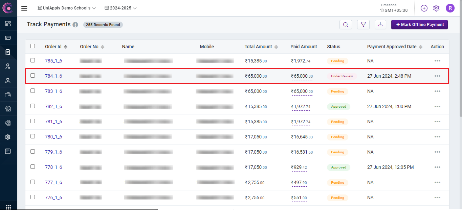Open the dashboard icon in left sidebar
The width and height of the screenshot is (462, 210).
[x=8, y=24]
